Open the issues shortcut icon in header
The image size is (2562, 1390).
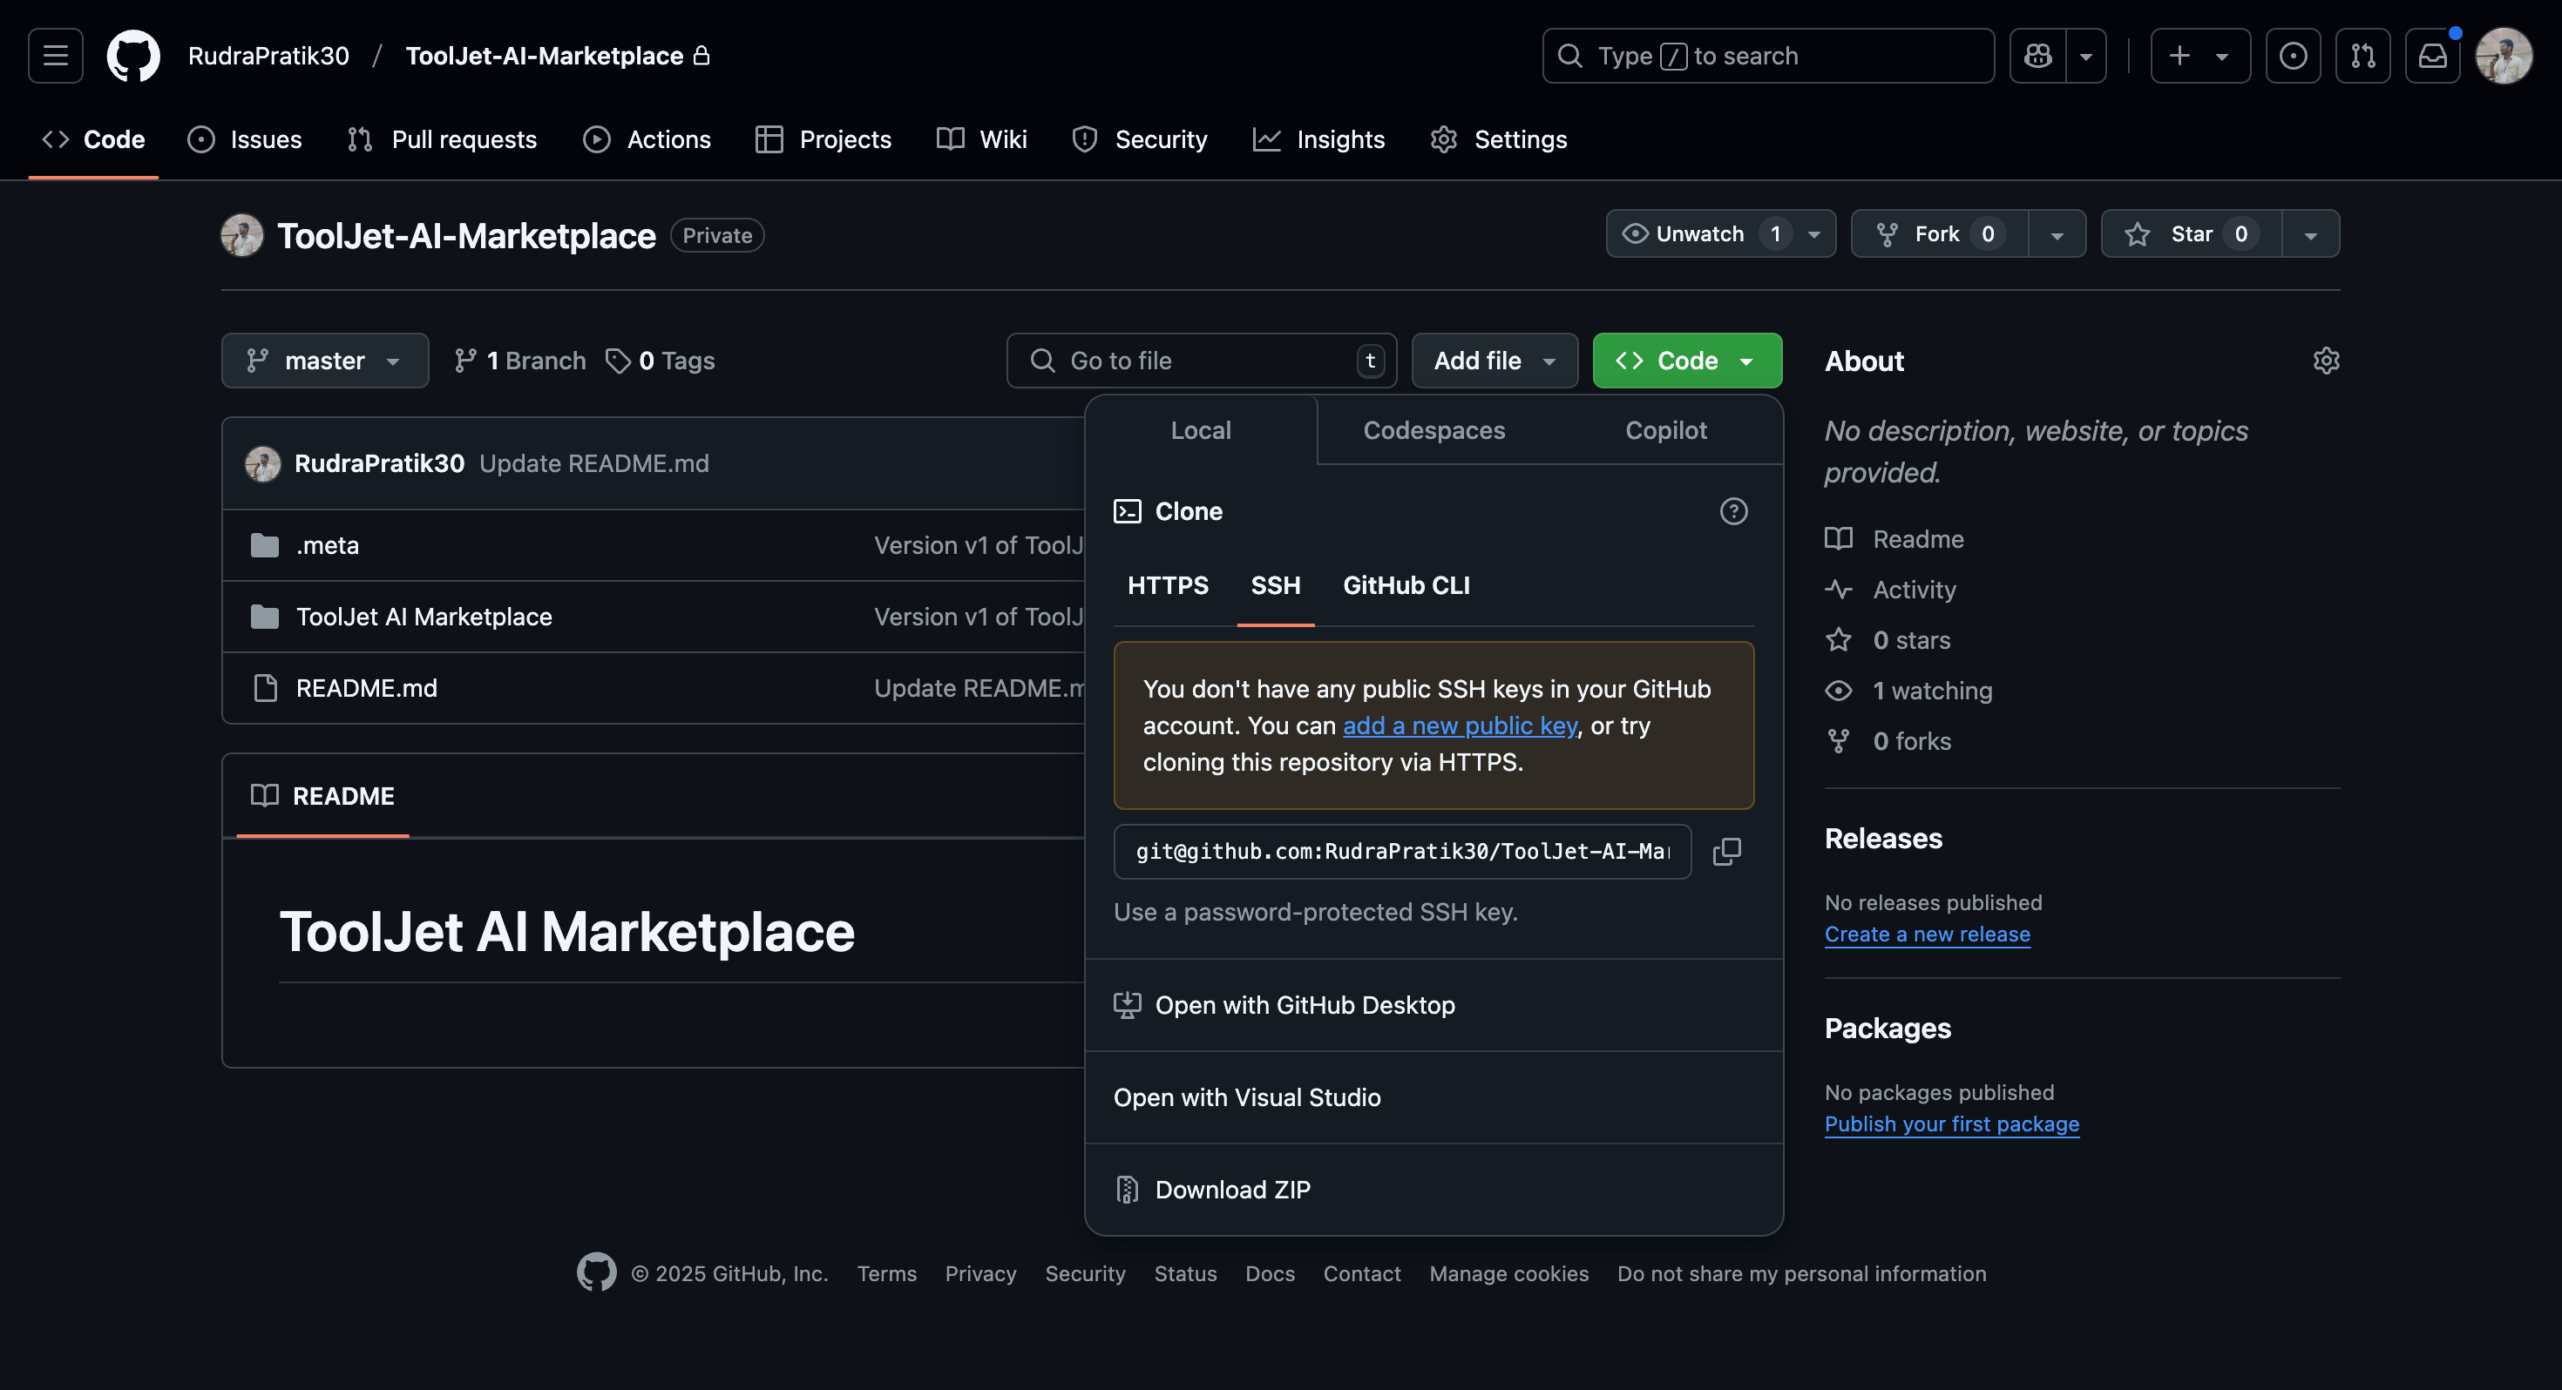click(x=2293, y=56)
